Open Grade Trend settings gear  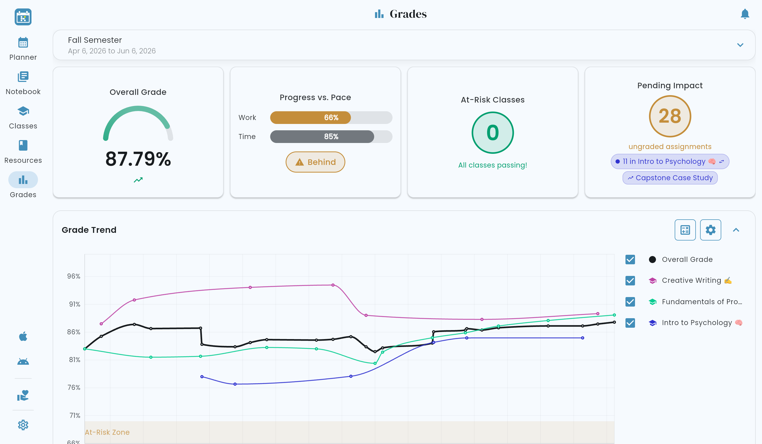coord(710,230)
